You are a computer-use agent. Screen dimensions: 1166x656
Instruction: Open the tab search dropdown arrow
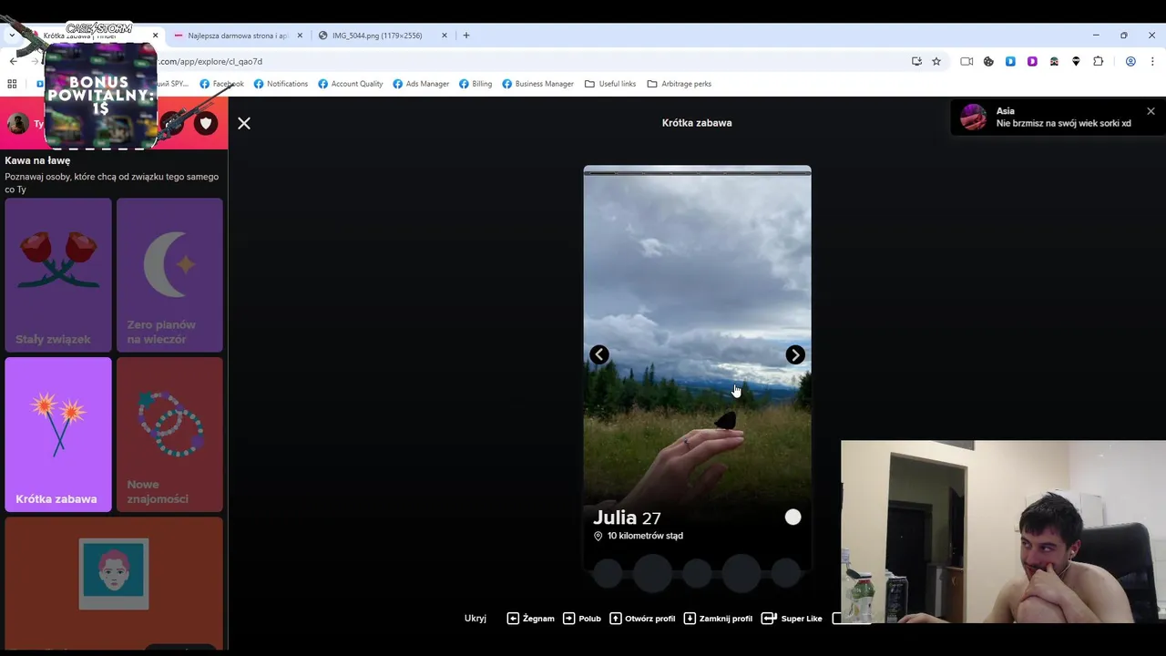point(12,36)
